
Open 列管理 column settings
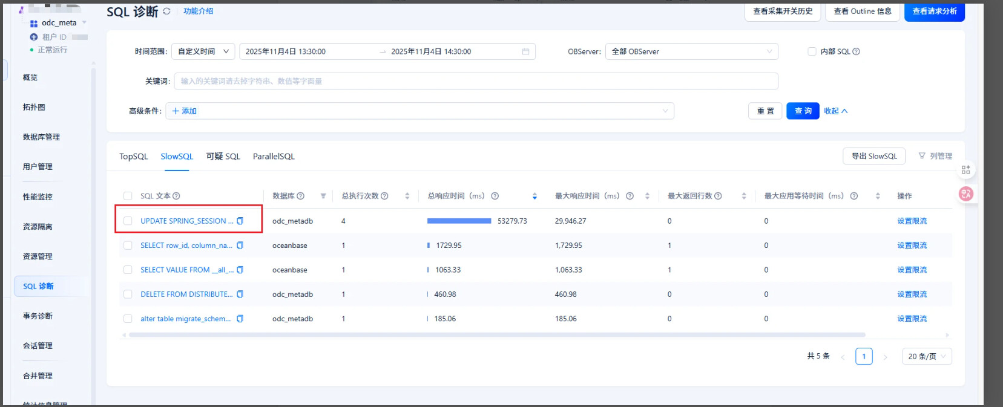tap(935, 156)
